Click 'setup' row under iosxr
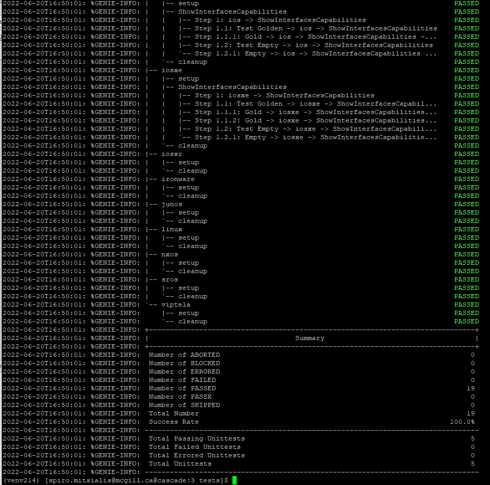 pyautogui.click(x=189, y=162)
